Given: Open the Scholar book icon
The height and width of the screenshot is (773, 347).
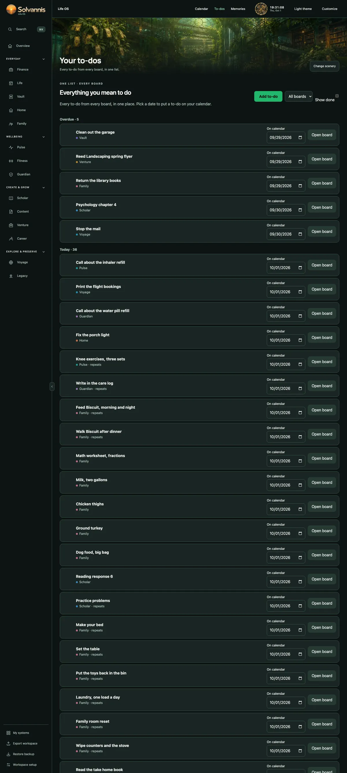Looking at the screenshot, I should coord(11,198).
